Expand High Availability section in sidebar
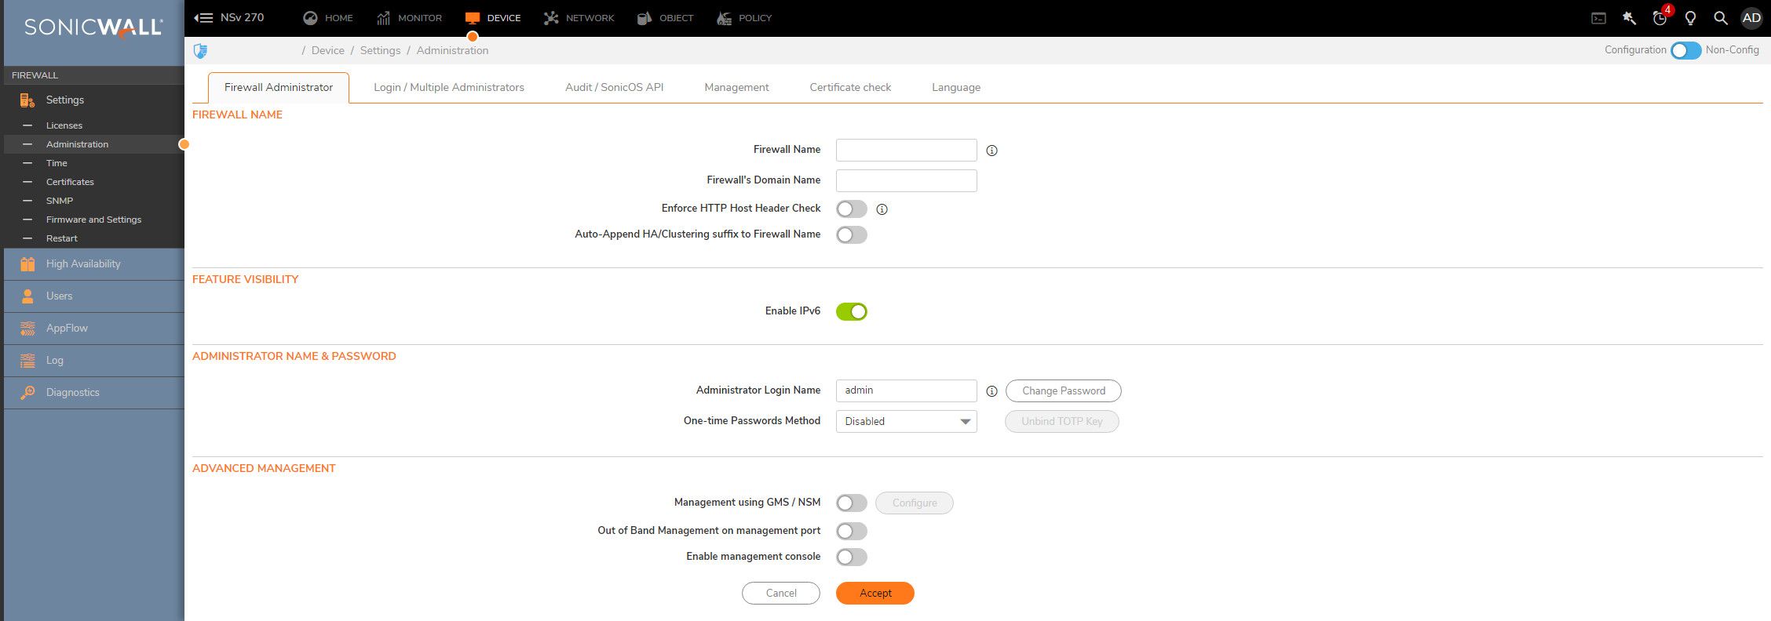 [x=83, y=264]
